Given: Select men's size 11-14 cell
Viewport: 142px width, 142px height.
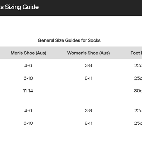Looking at the screenshot, I should (28, 91).
